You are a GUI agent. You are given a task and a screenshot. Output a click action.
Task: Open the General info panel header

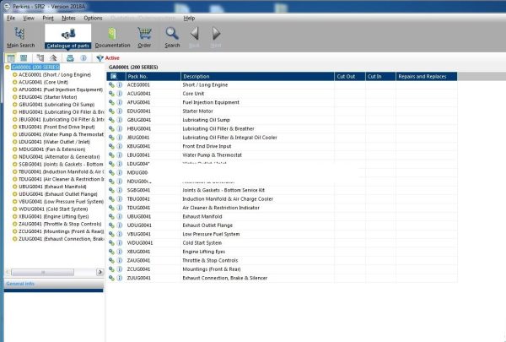click(x=54, y=284)
